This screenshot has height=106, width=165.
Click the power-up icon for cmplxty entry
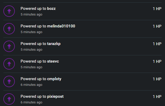tap(9, 81)
